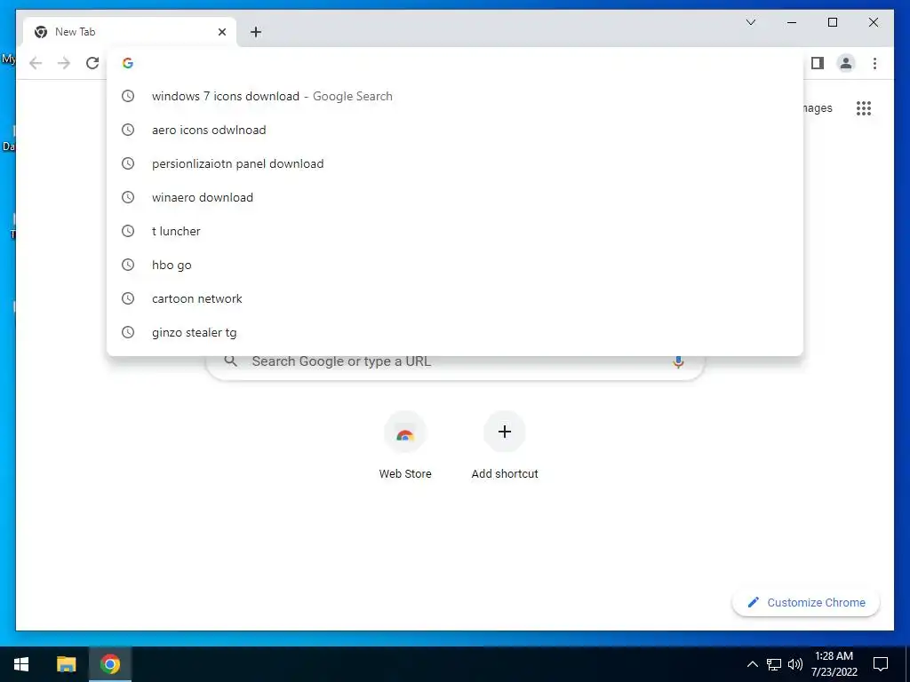This screenshot has height=682, width=910.
Task: Click the clock icon beside 'winaero download'
Action: coord(128,197)
